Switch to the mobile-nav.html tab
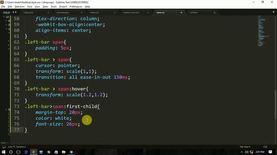This screenshot has width=277, height=155. tap(131, 12)
